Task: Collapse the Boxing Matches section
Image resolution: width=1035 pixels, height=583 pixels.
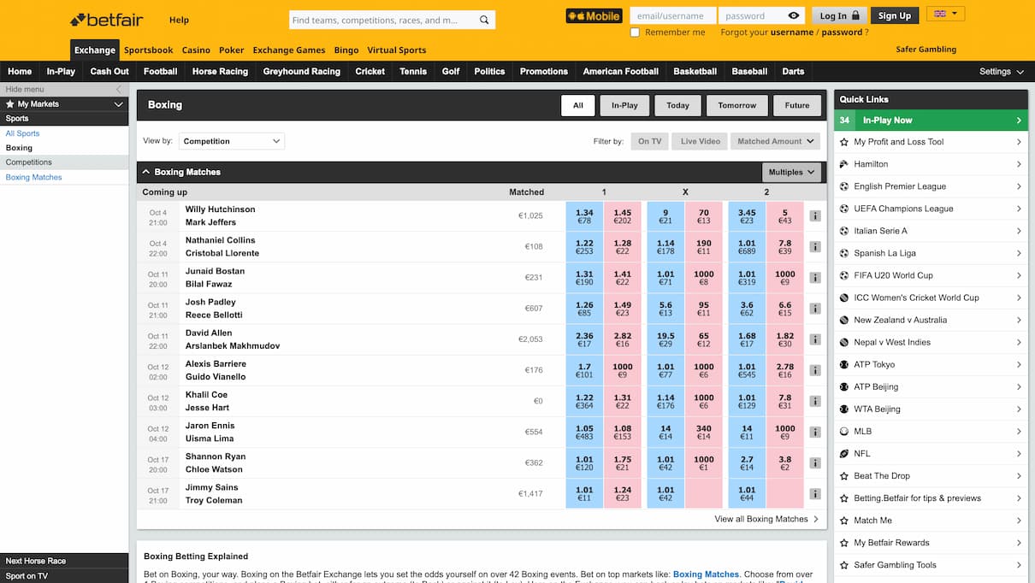Action: click(x=146, y=172)
